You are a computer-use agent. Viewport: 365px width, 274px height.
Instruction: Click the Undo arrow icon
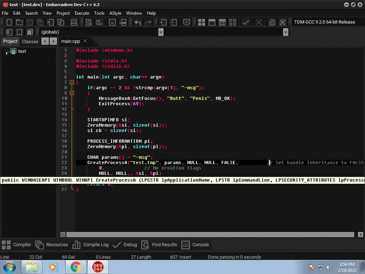pos(138,22)
